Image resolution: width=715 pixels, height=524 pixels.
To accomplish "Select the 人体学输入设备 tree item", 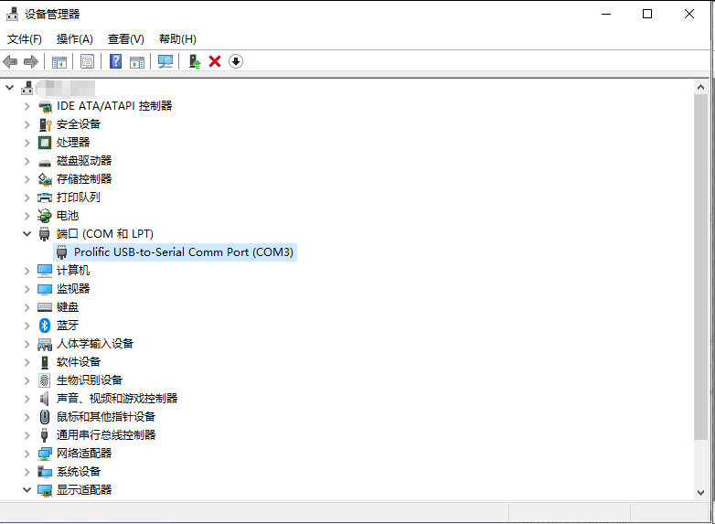I will coord(95,344).
